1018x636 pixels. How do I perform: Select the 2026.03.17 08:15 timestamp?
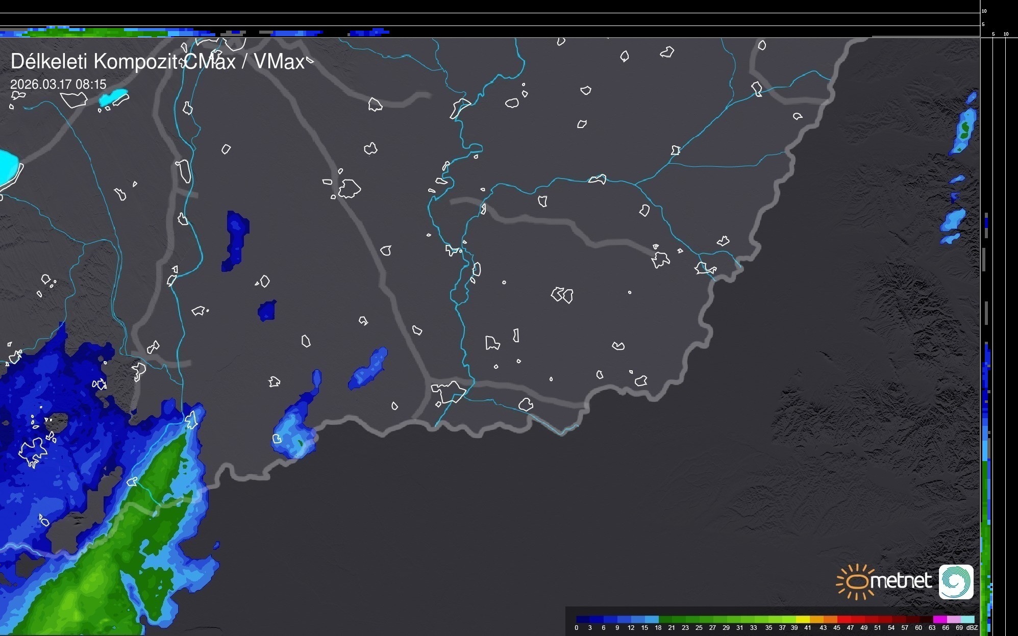tap(58, 84)
